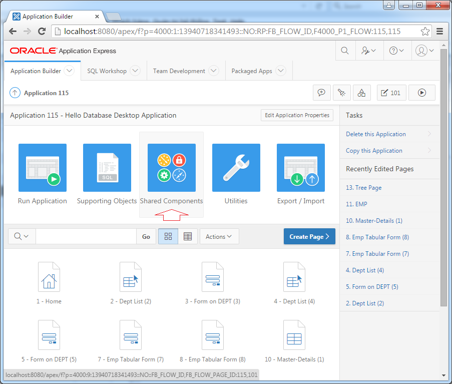This screenshot has width=452, height=384.
Task: Click Copy this Application link
Action: 374,151
